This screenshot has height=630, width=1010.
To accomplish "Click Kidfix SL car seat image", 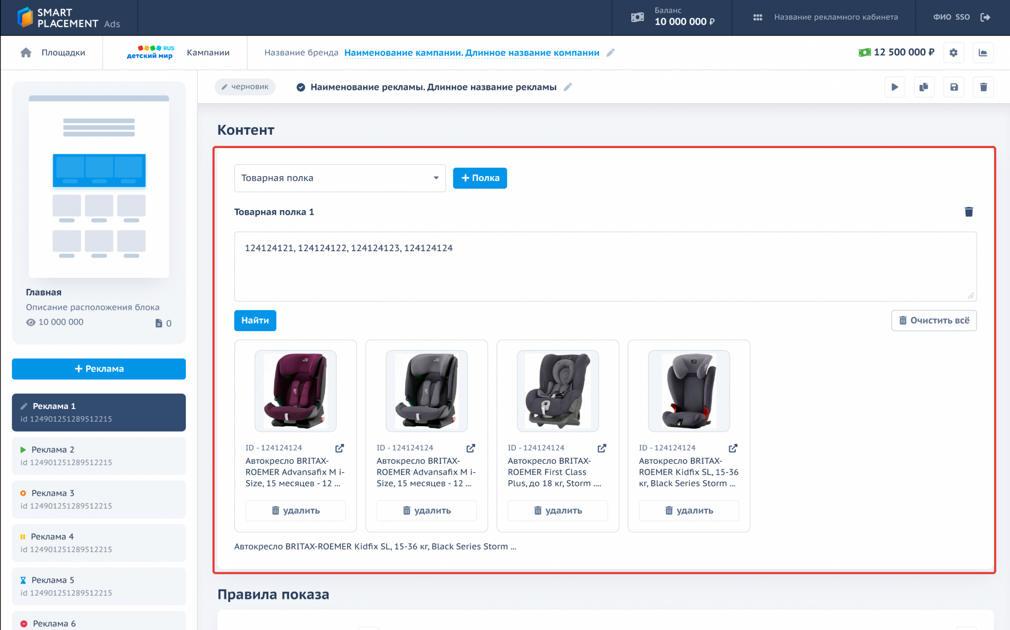I will pos(689,391).
